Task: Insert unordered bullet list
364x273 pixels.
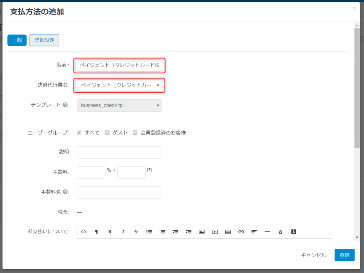Action: [149, 232]
